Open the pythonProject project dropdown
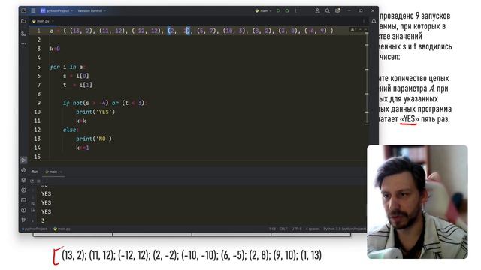 pyautogui.click(x=57, y=10)
